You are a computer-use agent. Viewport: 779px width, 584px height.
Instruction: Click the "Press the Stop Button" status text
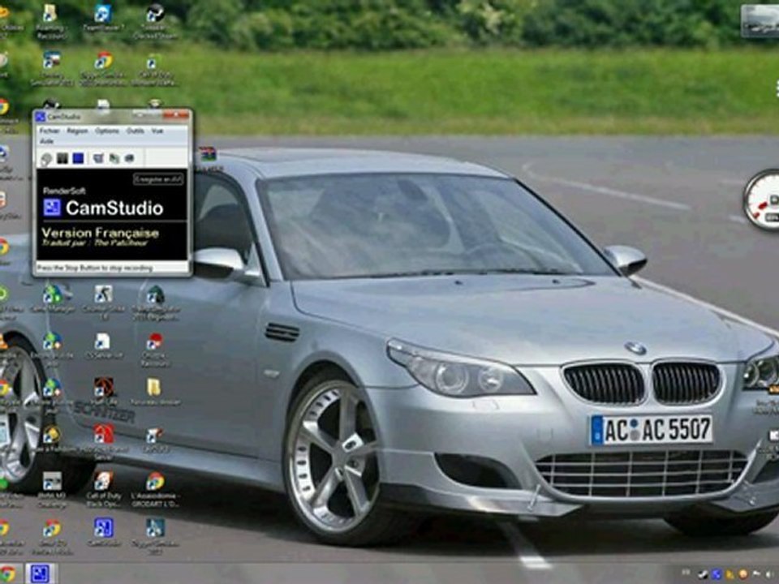94,268
